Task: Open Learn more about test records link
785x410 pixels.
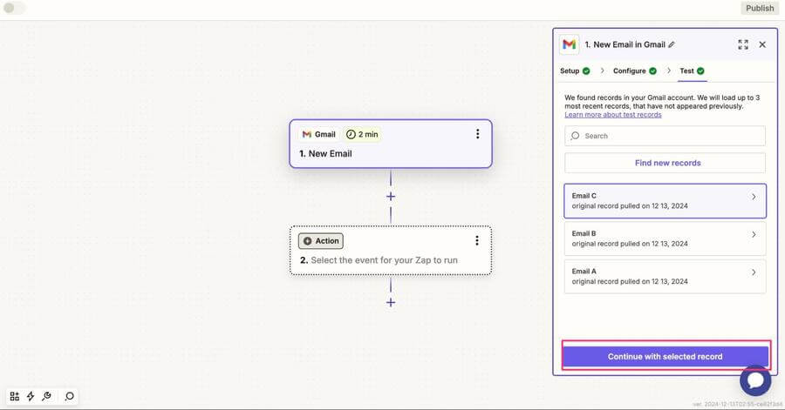Action: 613,115
